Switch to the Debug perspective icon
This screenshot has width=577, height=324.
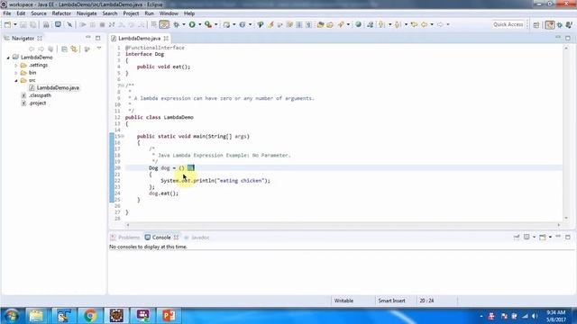(560, 24)
